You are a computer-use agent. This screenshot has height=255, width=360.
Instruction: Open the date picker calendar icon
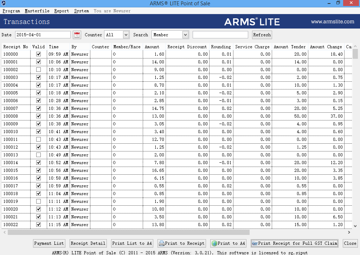coord(77,35)
